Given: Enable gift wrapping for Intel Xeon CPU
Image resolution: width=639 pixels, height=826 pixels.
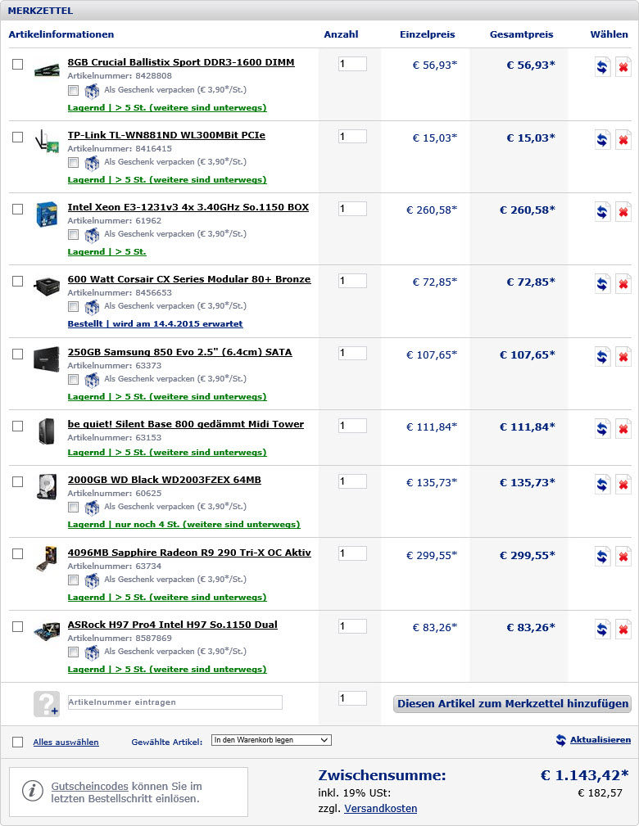Looking at the screenshot, I should [74, 234].
